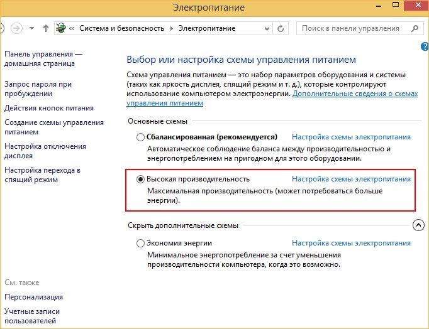The height and width of the screenshot is (329, 429).
Task: Open help with the blue question mark icon
Action: tap(424, 46)
